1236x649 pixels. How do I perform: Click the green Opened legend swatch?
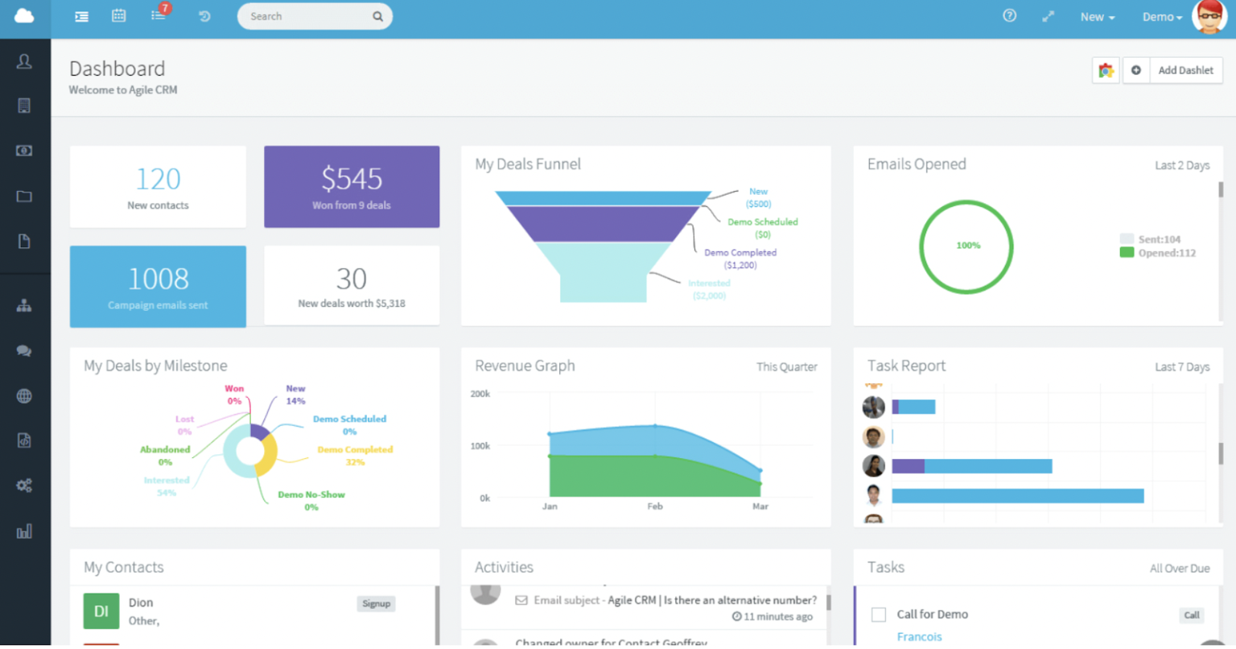click(x=1126, y=252)
